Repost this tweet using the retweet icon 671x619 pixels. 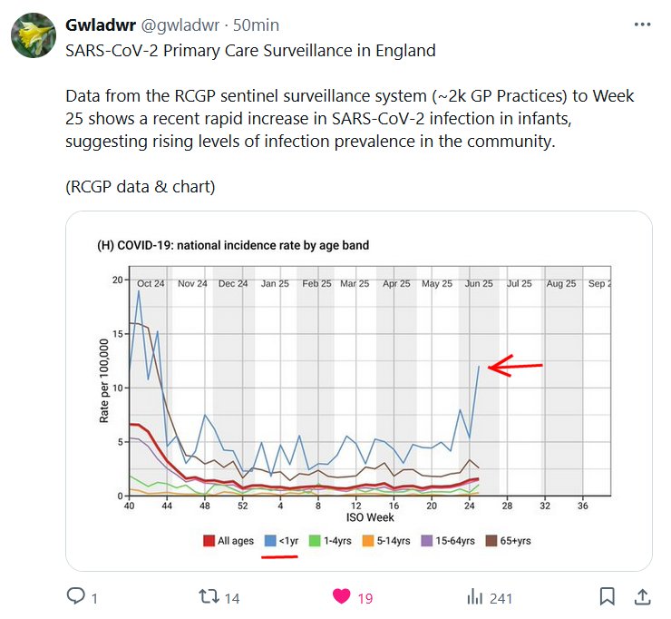(208, 596)
